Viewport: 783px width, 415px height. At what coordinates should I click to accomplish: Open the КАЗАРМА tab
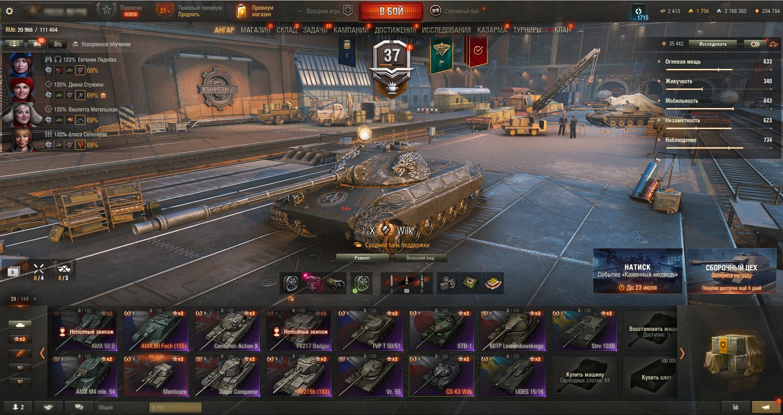pos(492,30)
